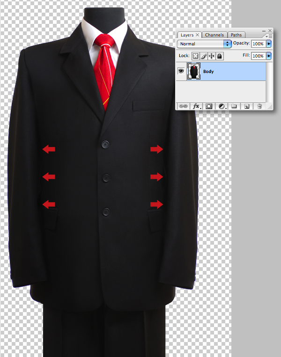The width and height of the screenshot is (281, 357).
Task: Switch to the Channels tab
Action: [214, 35]
